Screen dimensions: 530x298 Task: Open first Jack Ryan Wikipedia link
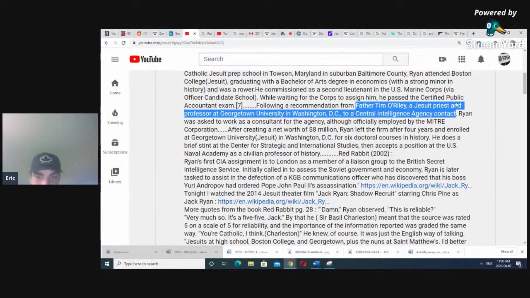[x=417, y=185]
